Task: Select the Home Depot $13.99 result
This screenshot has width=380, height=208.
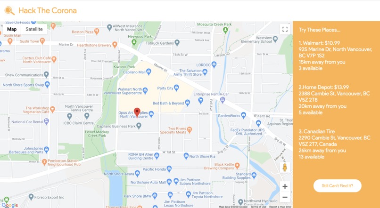Action: pyautogui.click(x=334, y=100)
